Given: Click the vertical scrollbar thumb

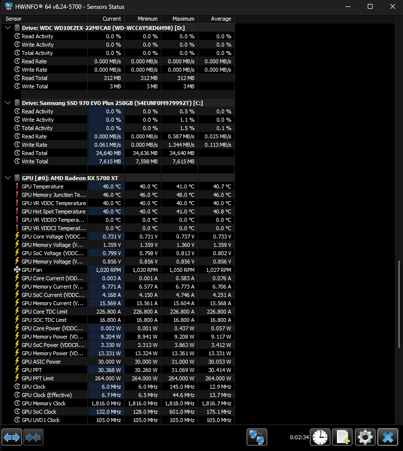Looking at the screenshot, I should [x=399, y=304].
